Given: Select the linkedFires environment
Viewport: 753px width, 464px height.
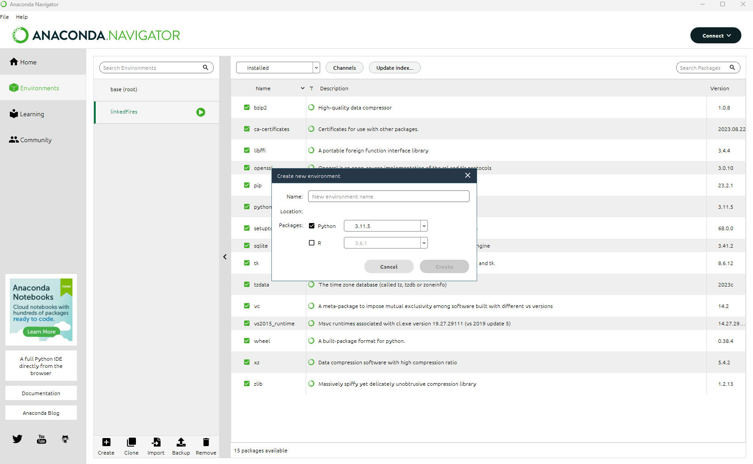Looking at the screenshot, I should [157, 112].
